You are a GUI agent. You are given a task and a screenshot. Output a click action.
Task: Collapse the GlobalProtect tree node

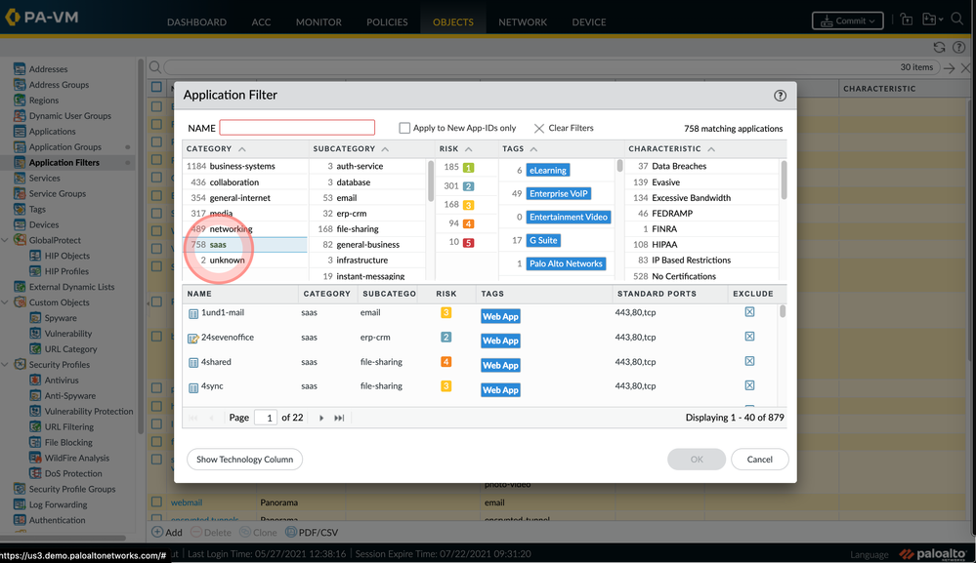7,240
